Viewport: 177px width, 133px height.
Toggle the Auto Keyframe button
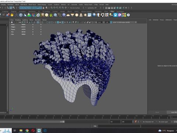[x=136, y=122]
